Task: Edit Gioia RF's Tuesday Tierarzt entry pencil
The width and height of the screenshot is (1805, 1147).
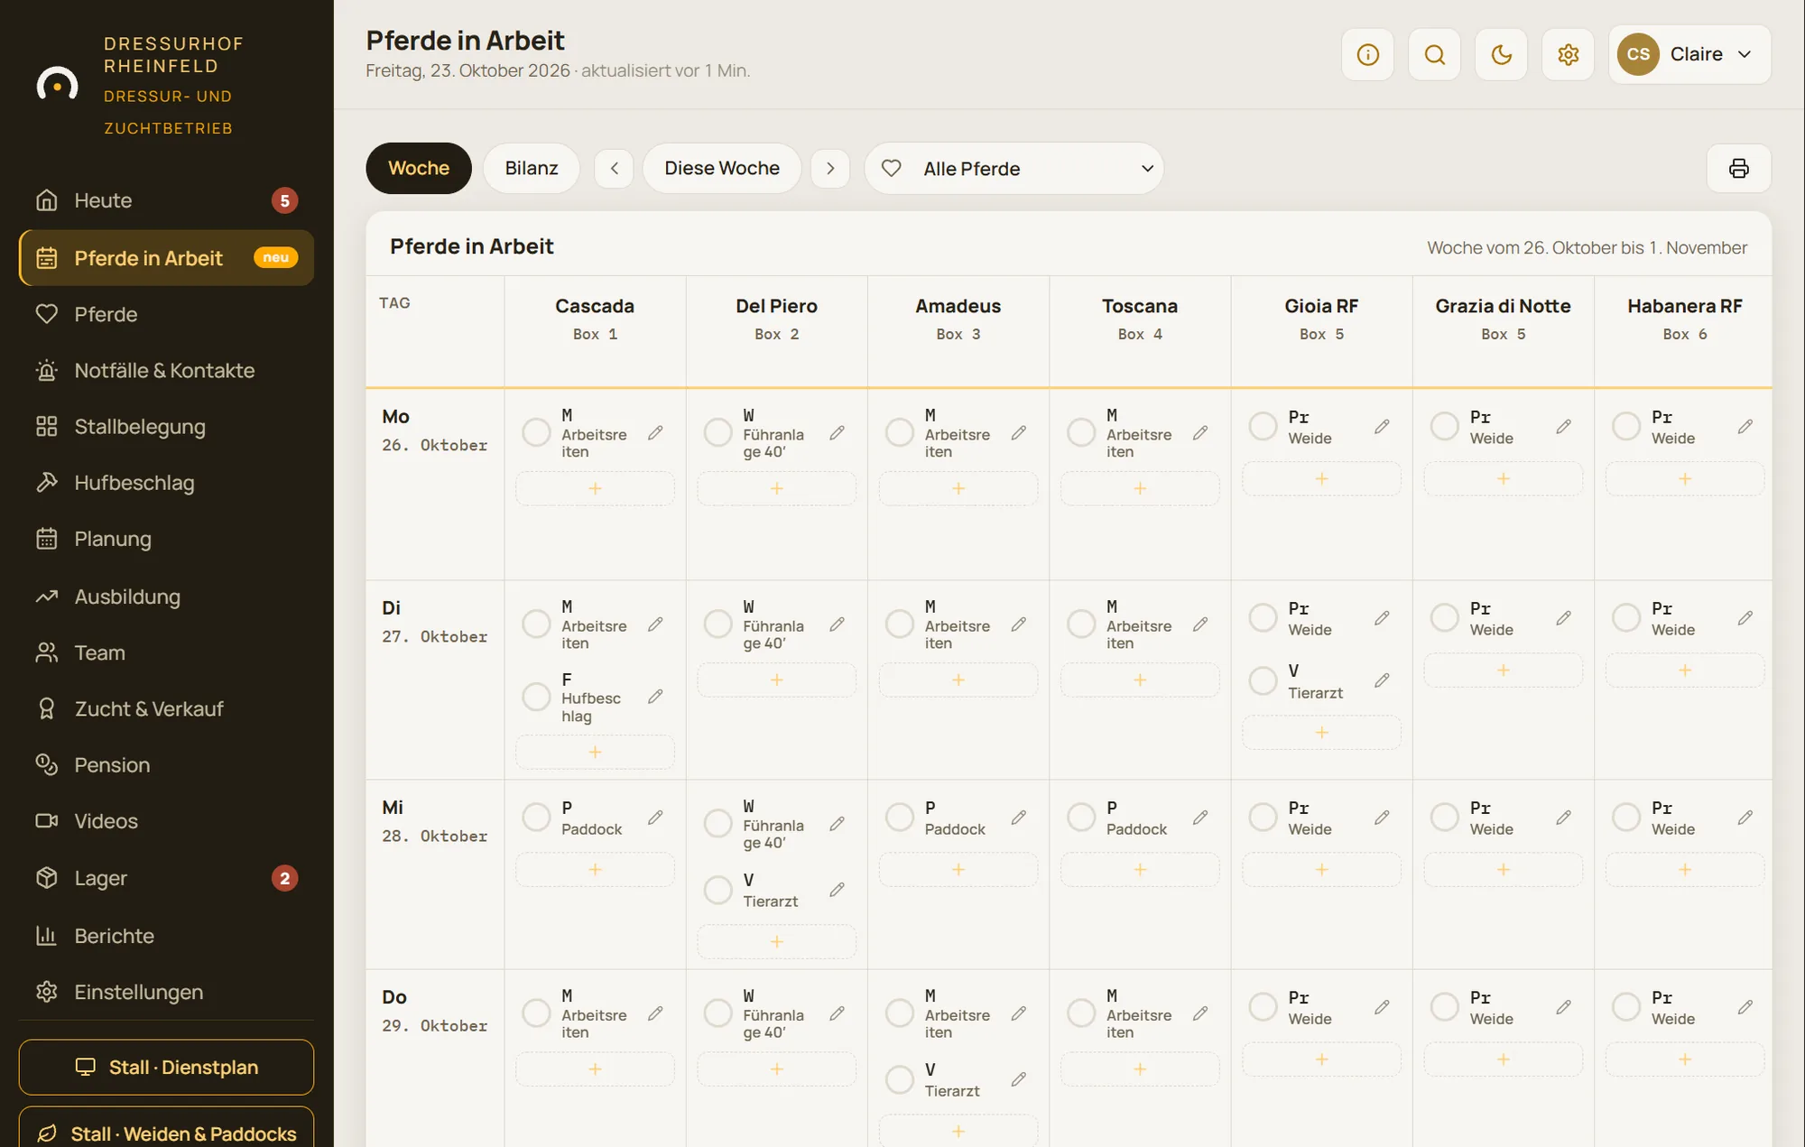Action: point(1382,680)
